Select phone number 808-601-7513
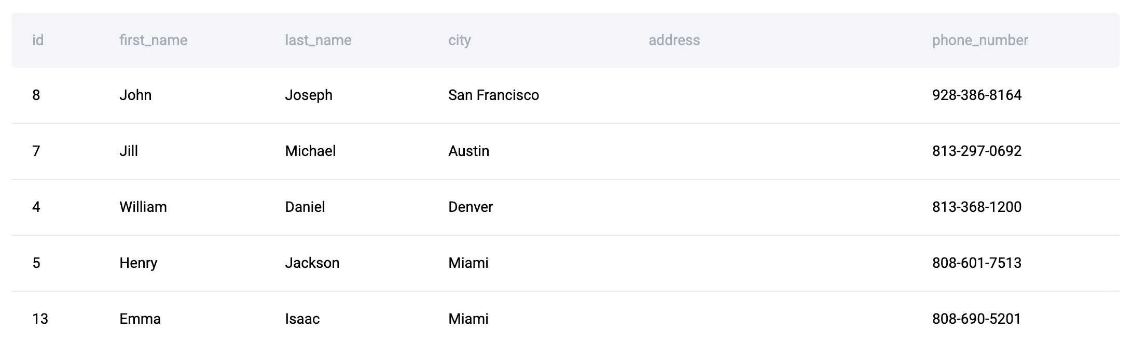1133x344 pixels. 976,263
